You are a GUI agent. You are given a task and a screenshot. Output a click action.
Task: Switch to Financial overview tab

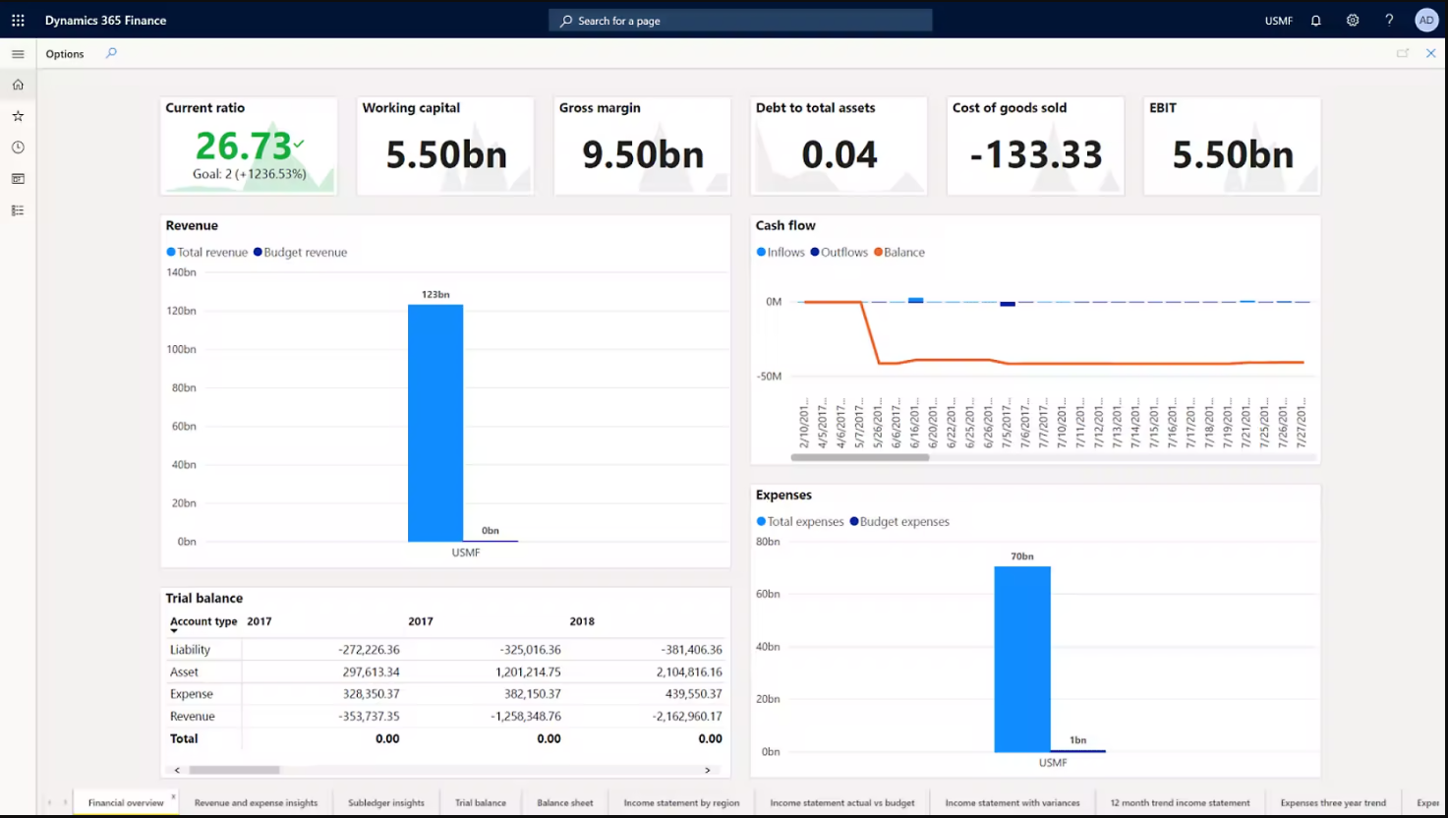[x=126, y=803]
